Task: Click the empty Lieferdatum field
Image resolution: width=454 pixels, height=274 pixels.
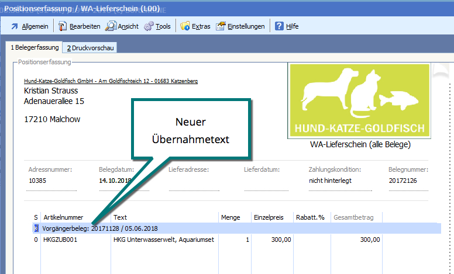Action: click(267, 182)
